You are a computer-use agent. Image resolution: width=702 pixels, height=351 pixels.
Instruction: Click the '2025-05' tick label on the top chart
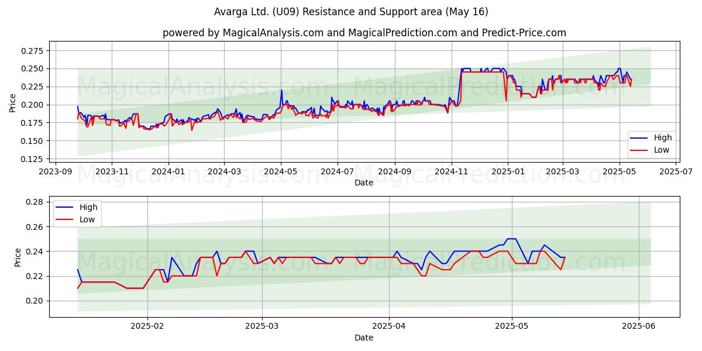coord(620,172)
